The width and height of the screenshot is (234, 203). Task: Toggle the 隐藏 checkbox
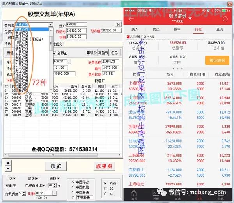(x=104, y=81)
